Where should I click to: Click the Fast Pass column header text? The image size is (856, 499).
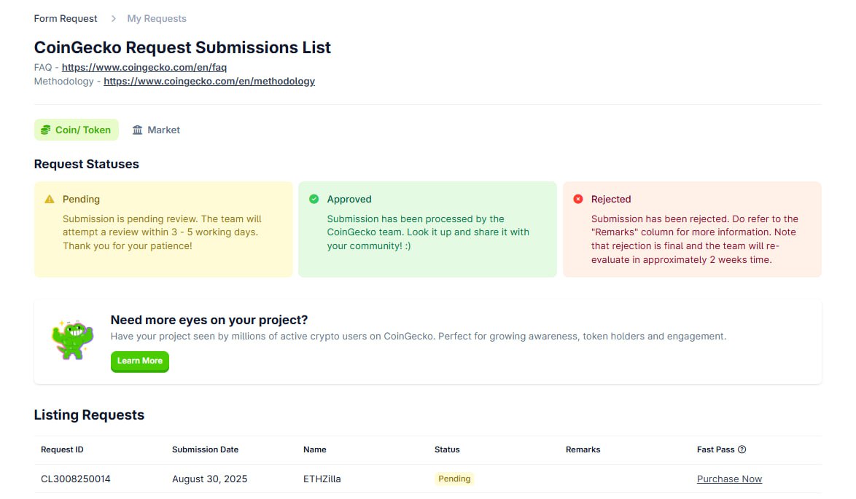pyautogui.click(x=716, y=449)
